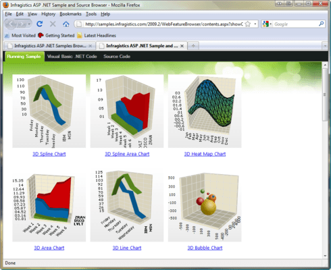Image resolution: width=331 pixels, height=270 pixels.
Task: Open Getting Started bookmark
Action: click(56, 35)
